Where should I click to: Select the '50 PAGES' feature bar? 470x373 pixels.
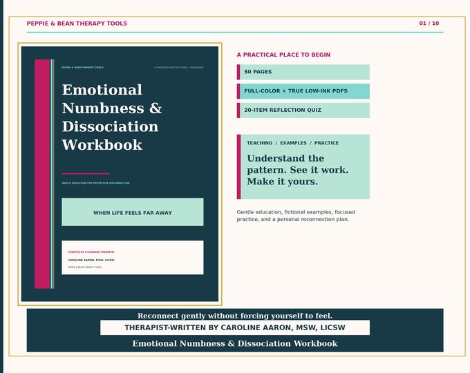[303, 72]
